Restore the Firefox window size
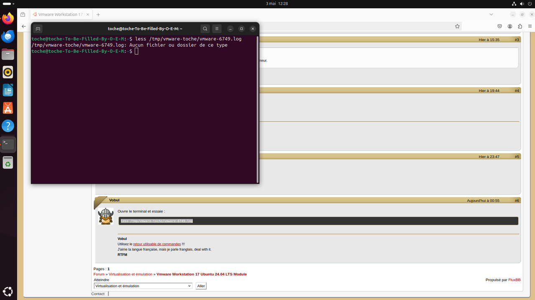This screenshot has height=300, width=535. pyautogui.click(x=522, y=14)
